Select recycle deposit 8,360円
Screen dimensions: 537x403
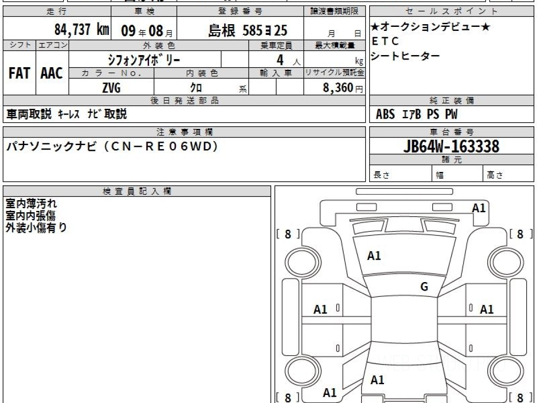[343, 88]
